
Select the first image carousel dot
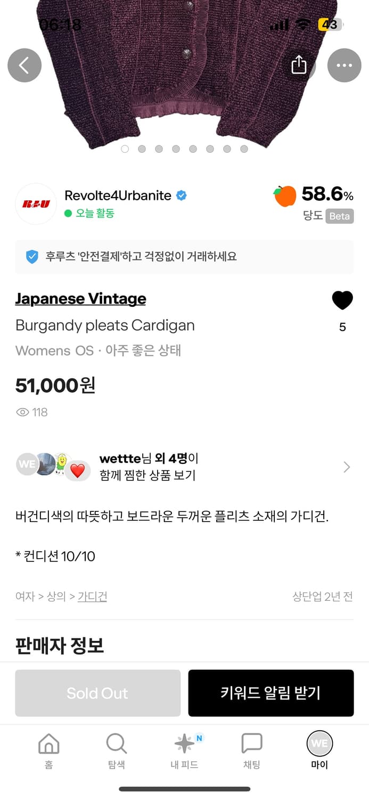point(125,149)
